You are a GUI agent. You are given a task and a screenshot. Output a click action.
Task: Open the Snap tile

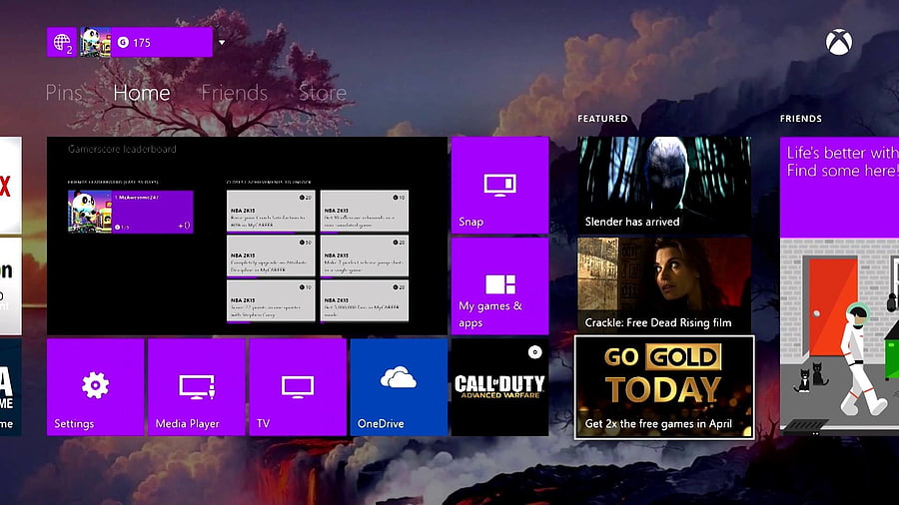pos(500,185)
